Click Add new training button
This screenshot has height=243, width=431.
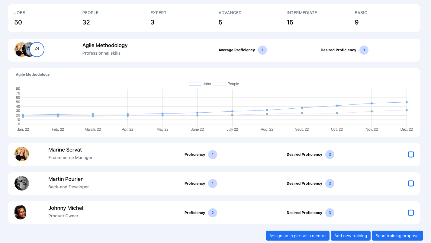[x=350, y=236]
